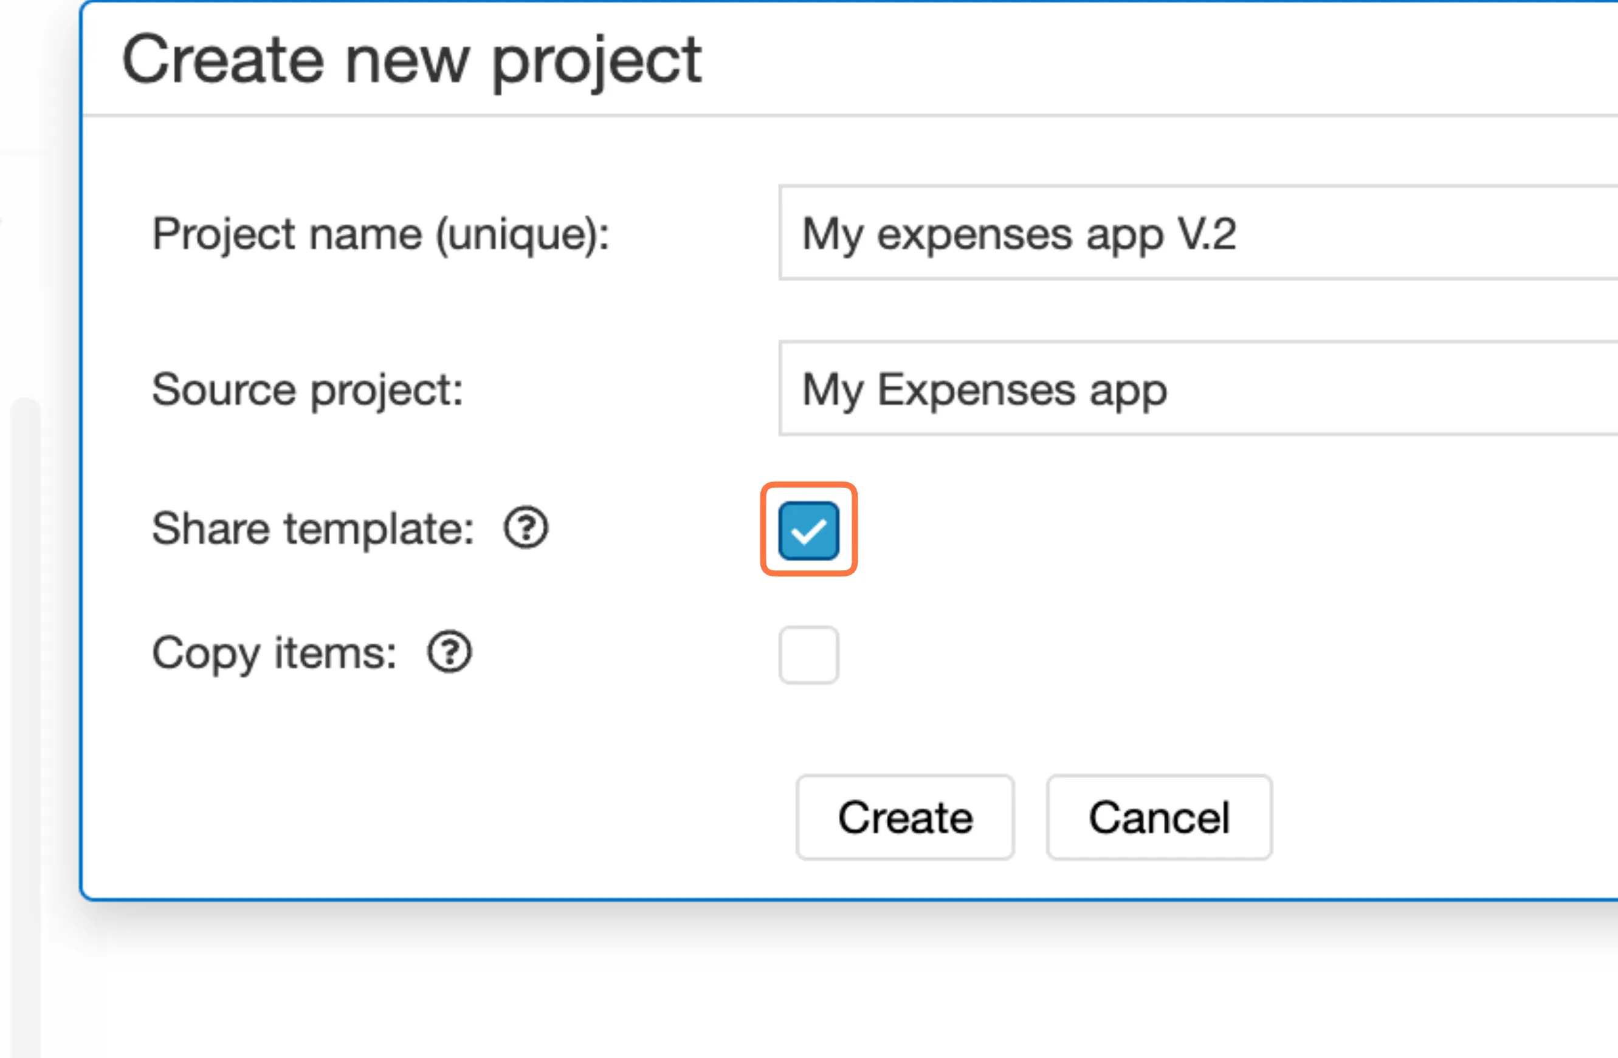Click the word "app" in Source project field
Screen dimensions: 1618x1058
coord(1129,391)
